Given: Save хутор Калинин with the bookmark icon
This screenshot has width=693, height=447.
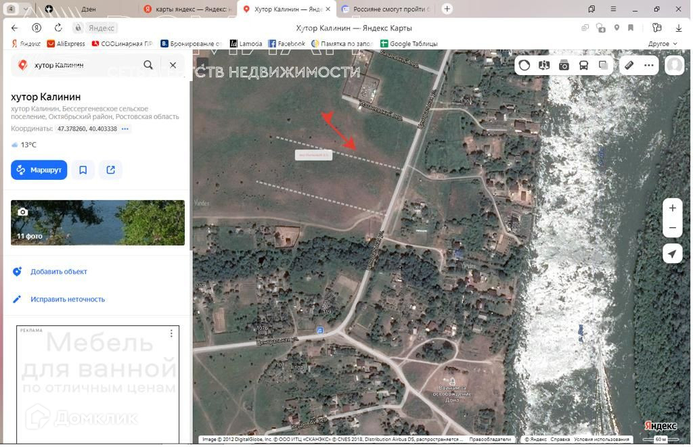Looking at the screenshot, I should point(83,170).
